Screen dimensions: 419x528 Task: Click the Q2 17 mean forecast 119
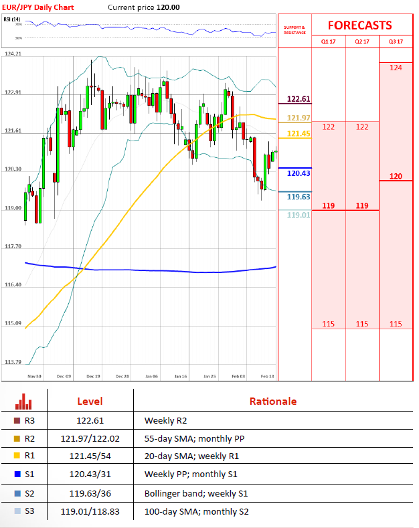coord(362,205)
